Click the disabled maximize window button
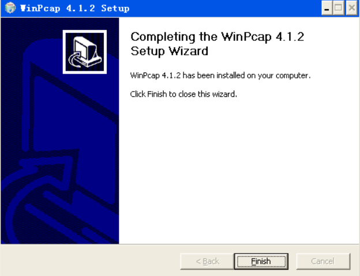The image size is (360, 276). (339, 8)
